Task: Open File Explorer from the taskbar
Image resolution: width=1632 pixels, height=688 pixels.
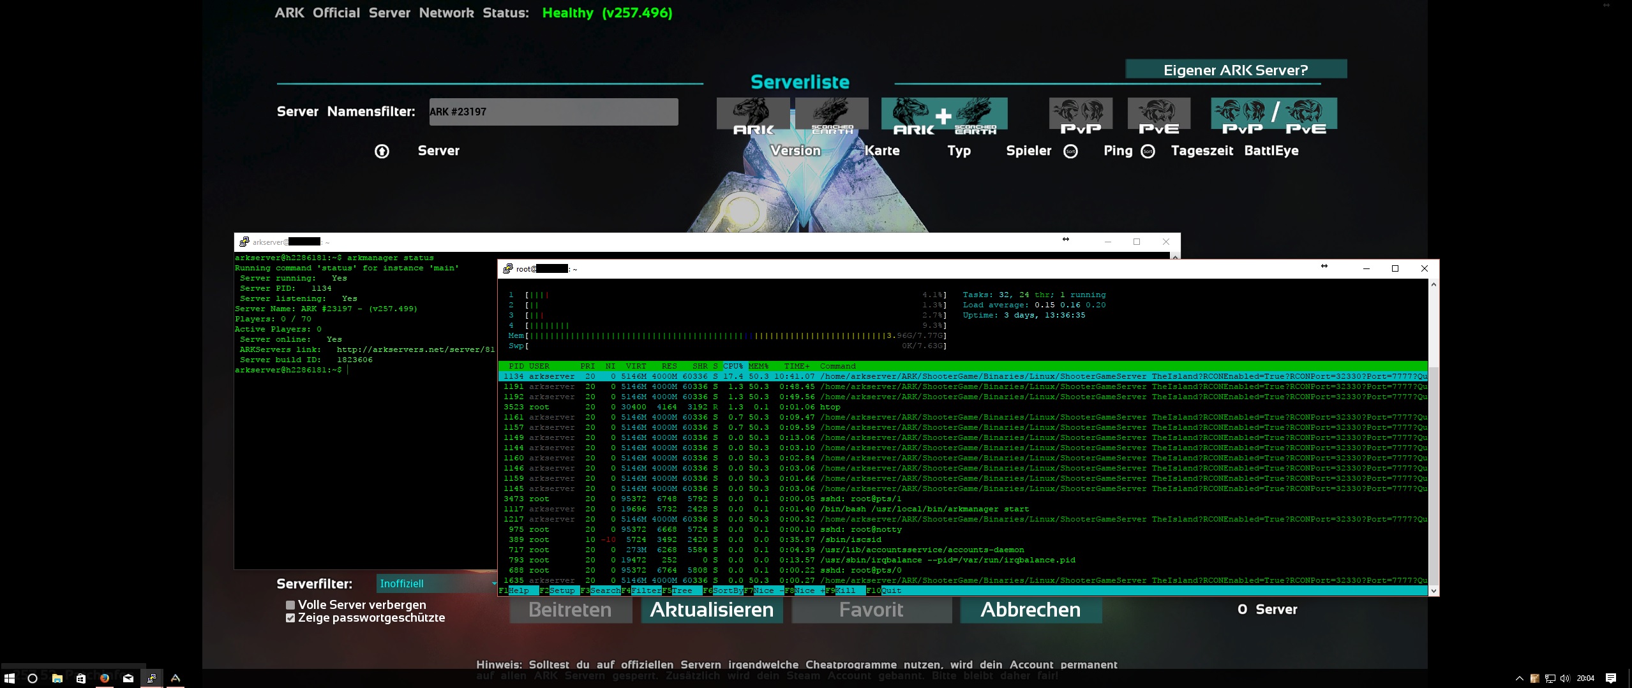Action: 57,678
